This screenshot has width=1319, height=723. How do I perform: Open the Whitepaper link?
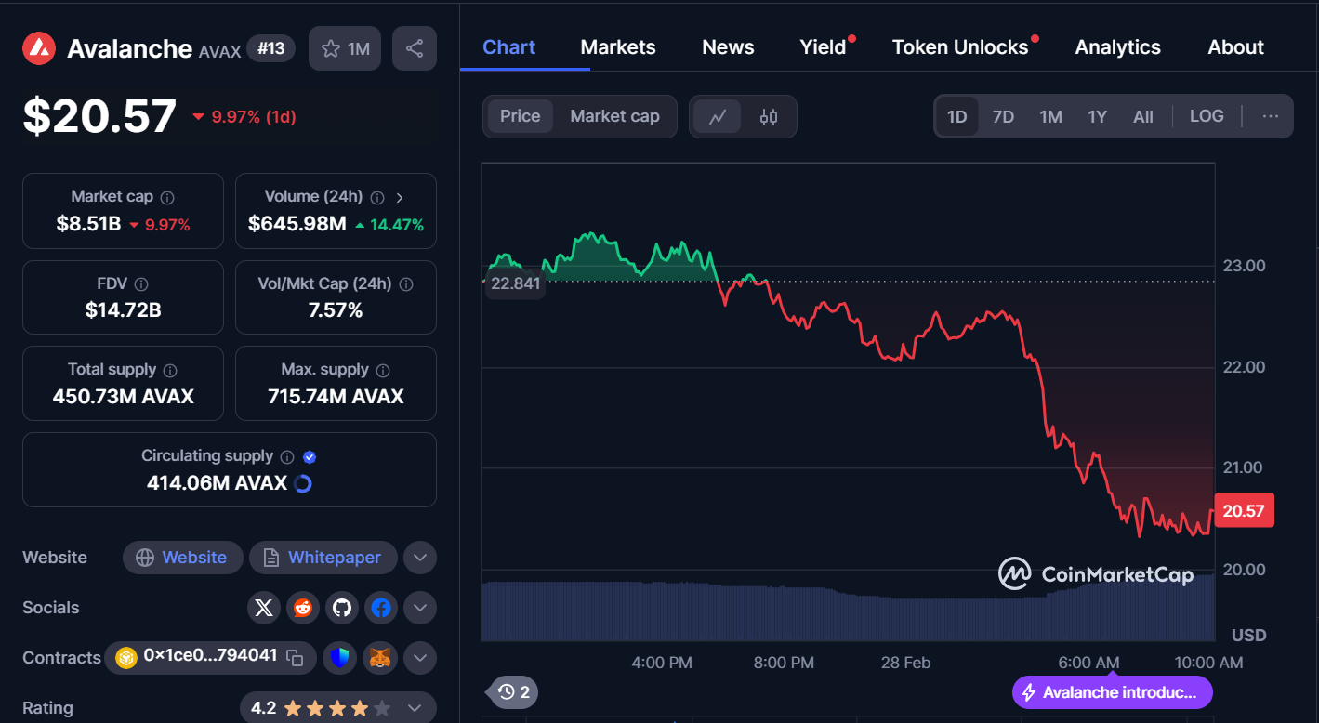pyautogui.click(x=323, y=558)
